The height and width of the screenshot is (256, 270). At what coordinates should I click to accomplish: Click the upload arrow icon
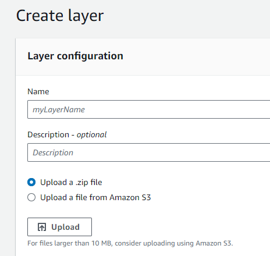(x=42, y=227)
